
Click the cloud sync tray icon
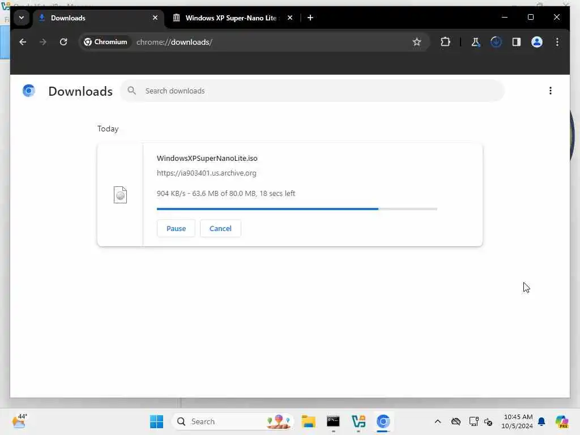pyautogui.click(x=456, y=421)
